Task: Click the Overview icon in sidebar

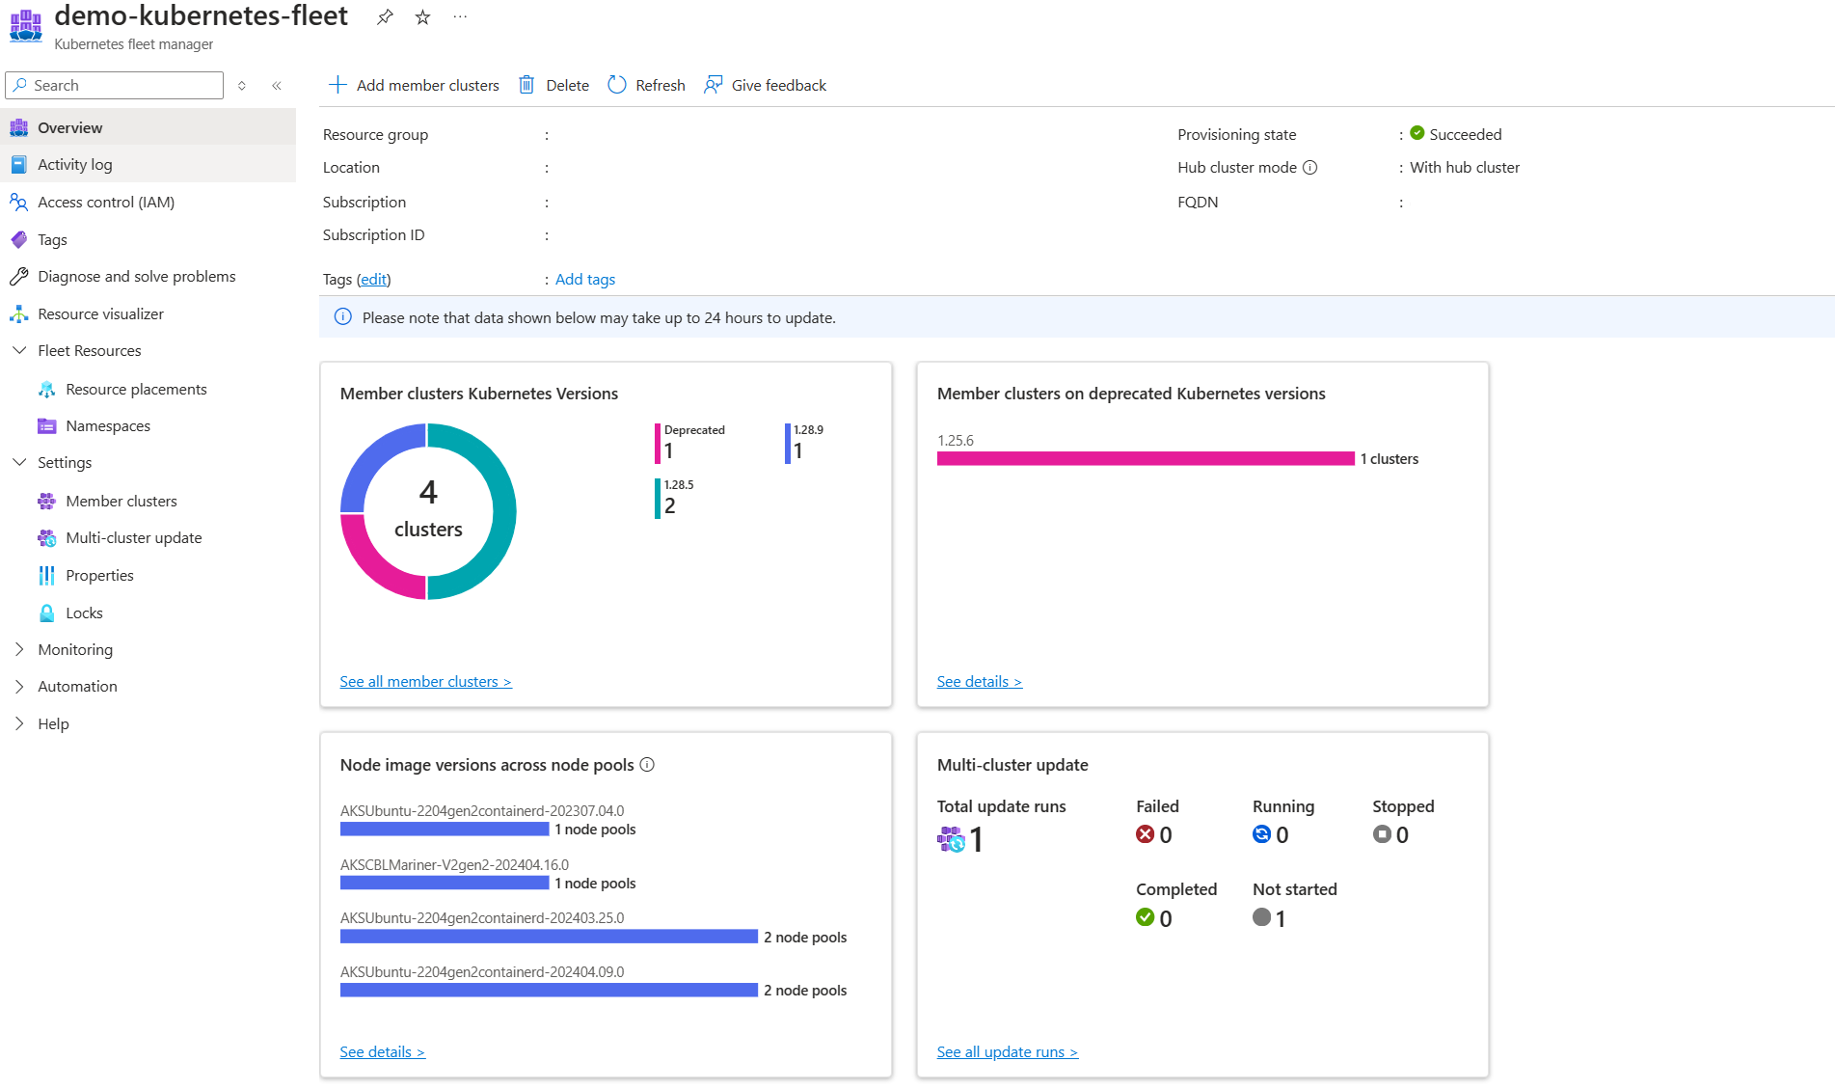Action: tap(19, 127)
